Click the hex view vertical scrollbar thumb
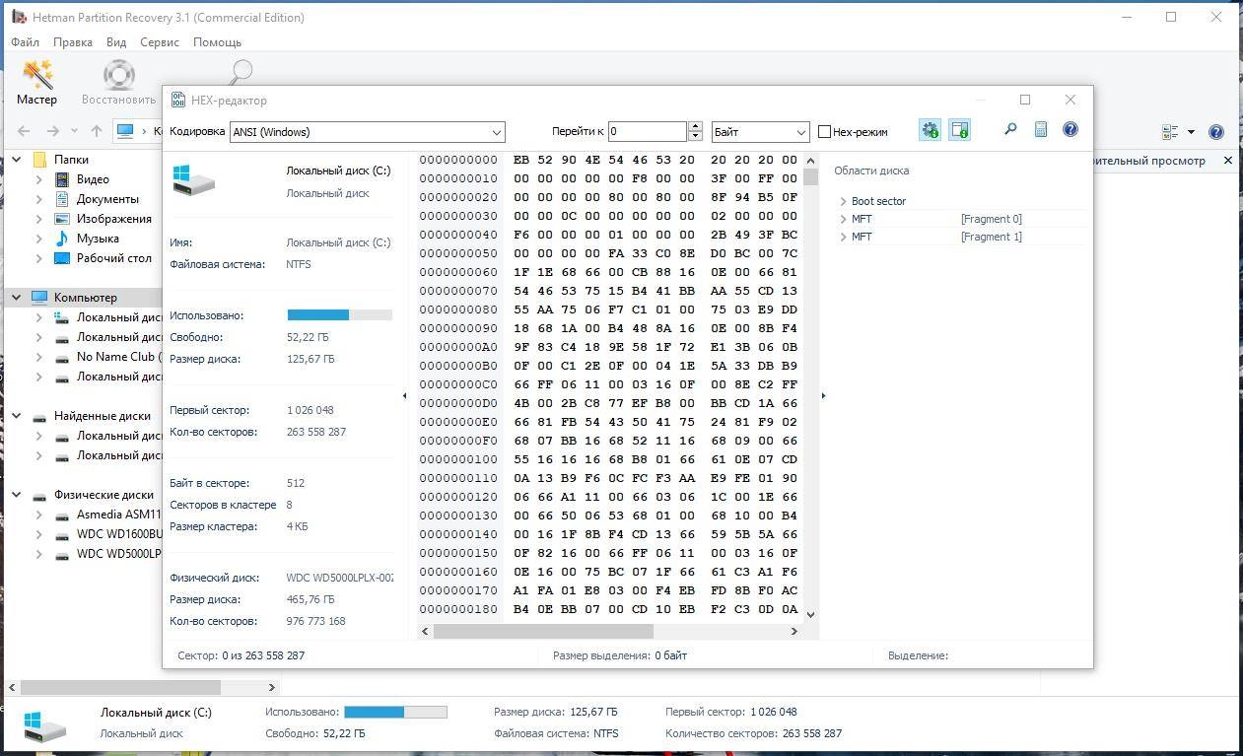The image size is (1243, 756). tap(810, 177)
